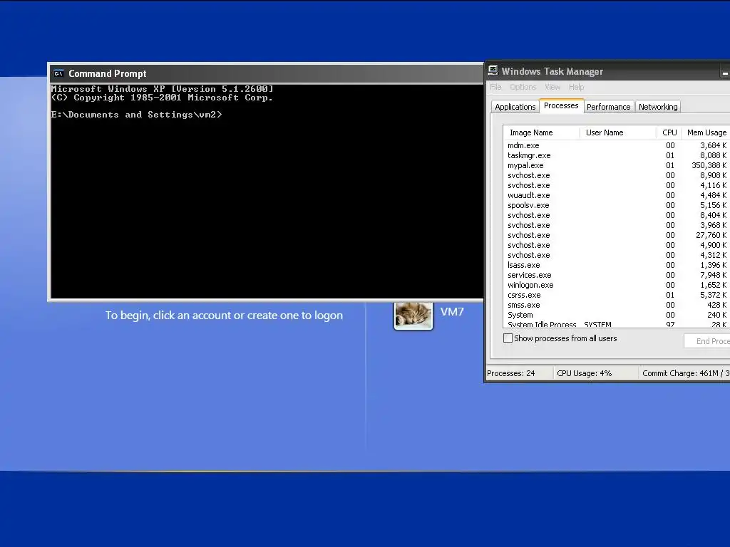The width and height of the screenshot is (730, 547).
Task: Select the smss.exe process row
Action: pos(617,305)
